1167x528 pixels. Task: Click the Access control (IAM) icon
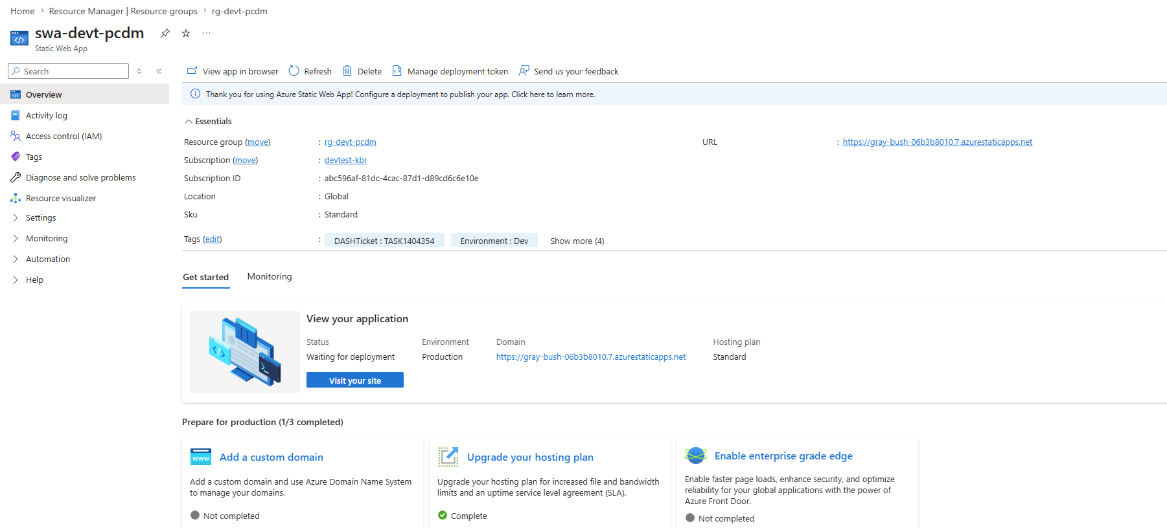[x=16, y=136]
